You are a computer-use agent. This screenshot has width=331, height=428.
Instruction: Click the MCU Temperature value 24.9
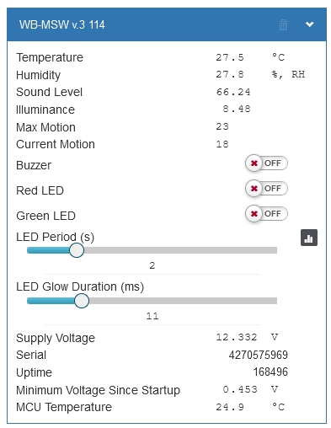[x=230, y=407]
